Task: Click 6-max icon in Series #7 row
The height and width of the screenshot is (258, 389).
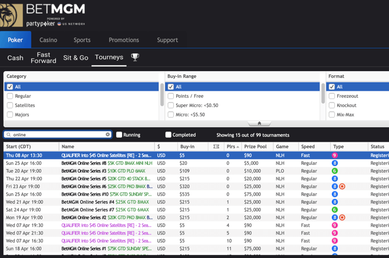Action: coord(334,210)
